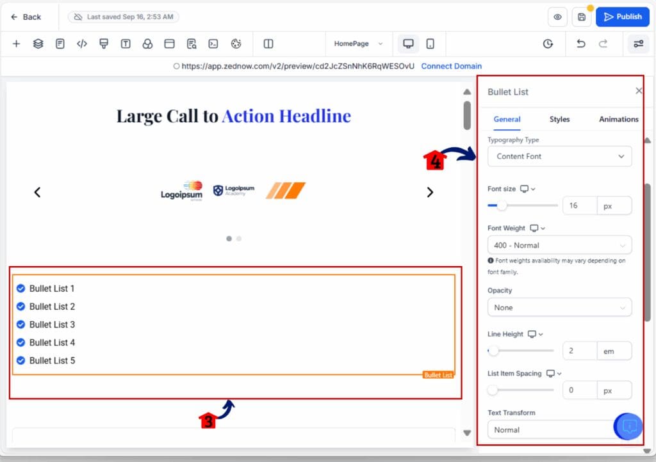The height and width of the screenshot is (462, 656).
Task: Open the HomePage page selector dropdown
Action: (x=358, y=44)
